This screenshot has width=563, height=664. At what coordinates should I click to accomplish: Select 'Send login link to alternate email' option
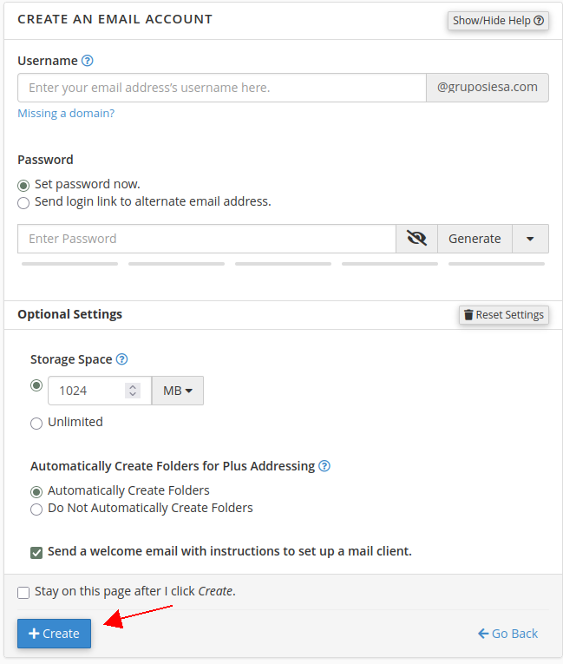pyautogui.click(x=23, y=202)
